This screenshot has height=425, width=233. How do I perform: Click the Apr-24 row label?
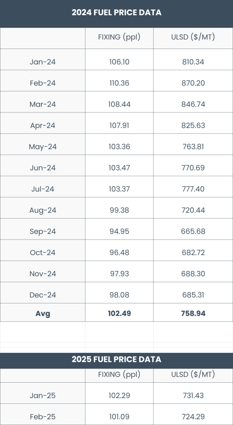43,125
